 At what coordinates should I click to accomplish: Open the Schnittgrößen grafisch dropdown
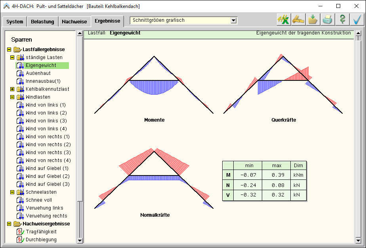click(x=233, y=21)
